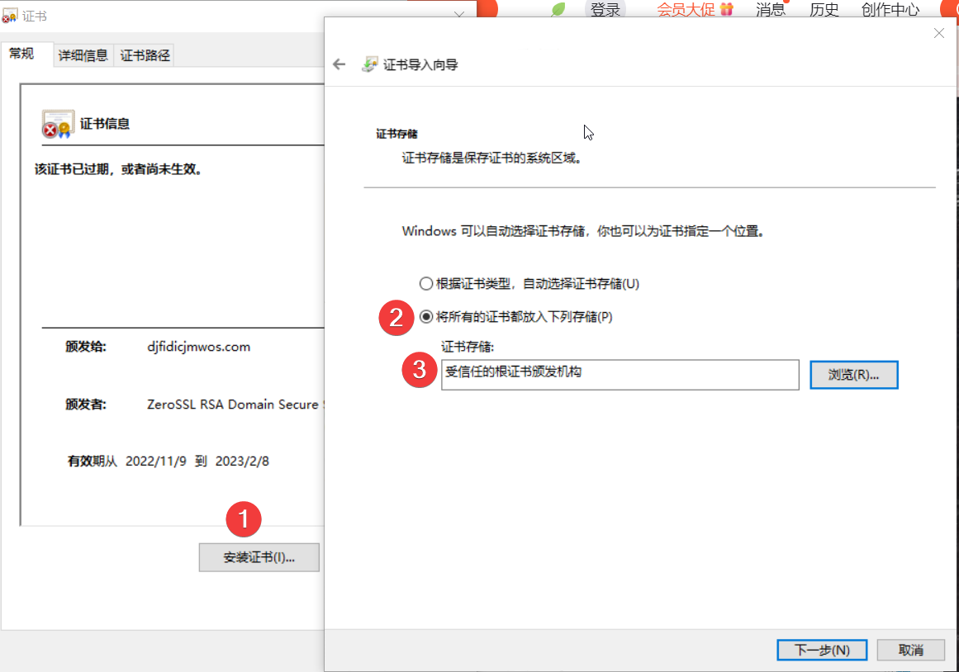Click the certificate window title bar icon

coord(11,16)
